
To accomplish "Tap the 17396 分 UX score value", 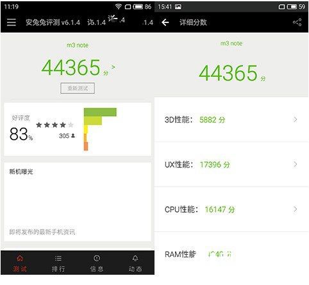I will coord(215,165).
